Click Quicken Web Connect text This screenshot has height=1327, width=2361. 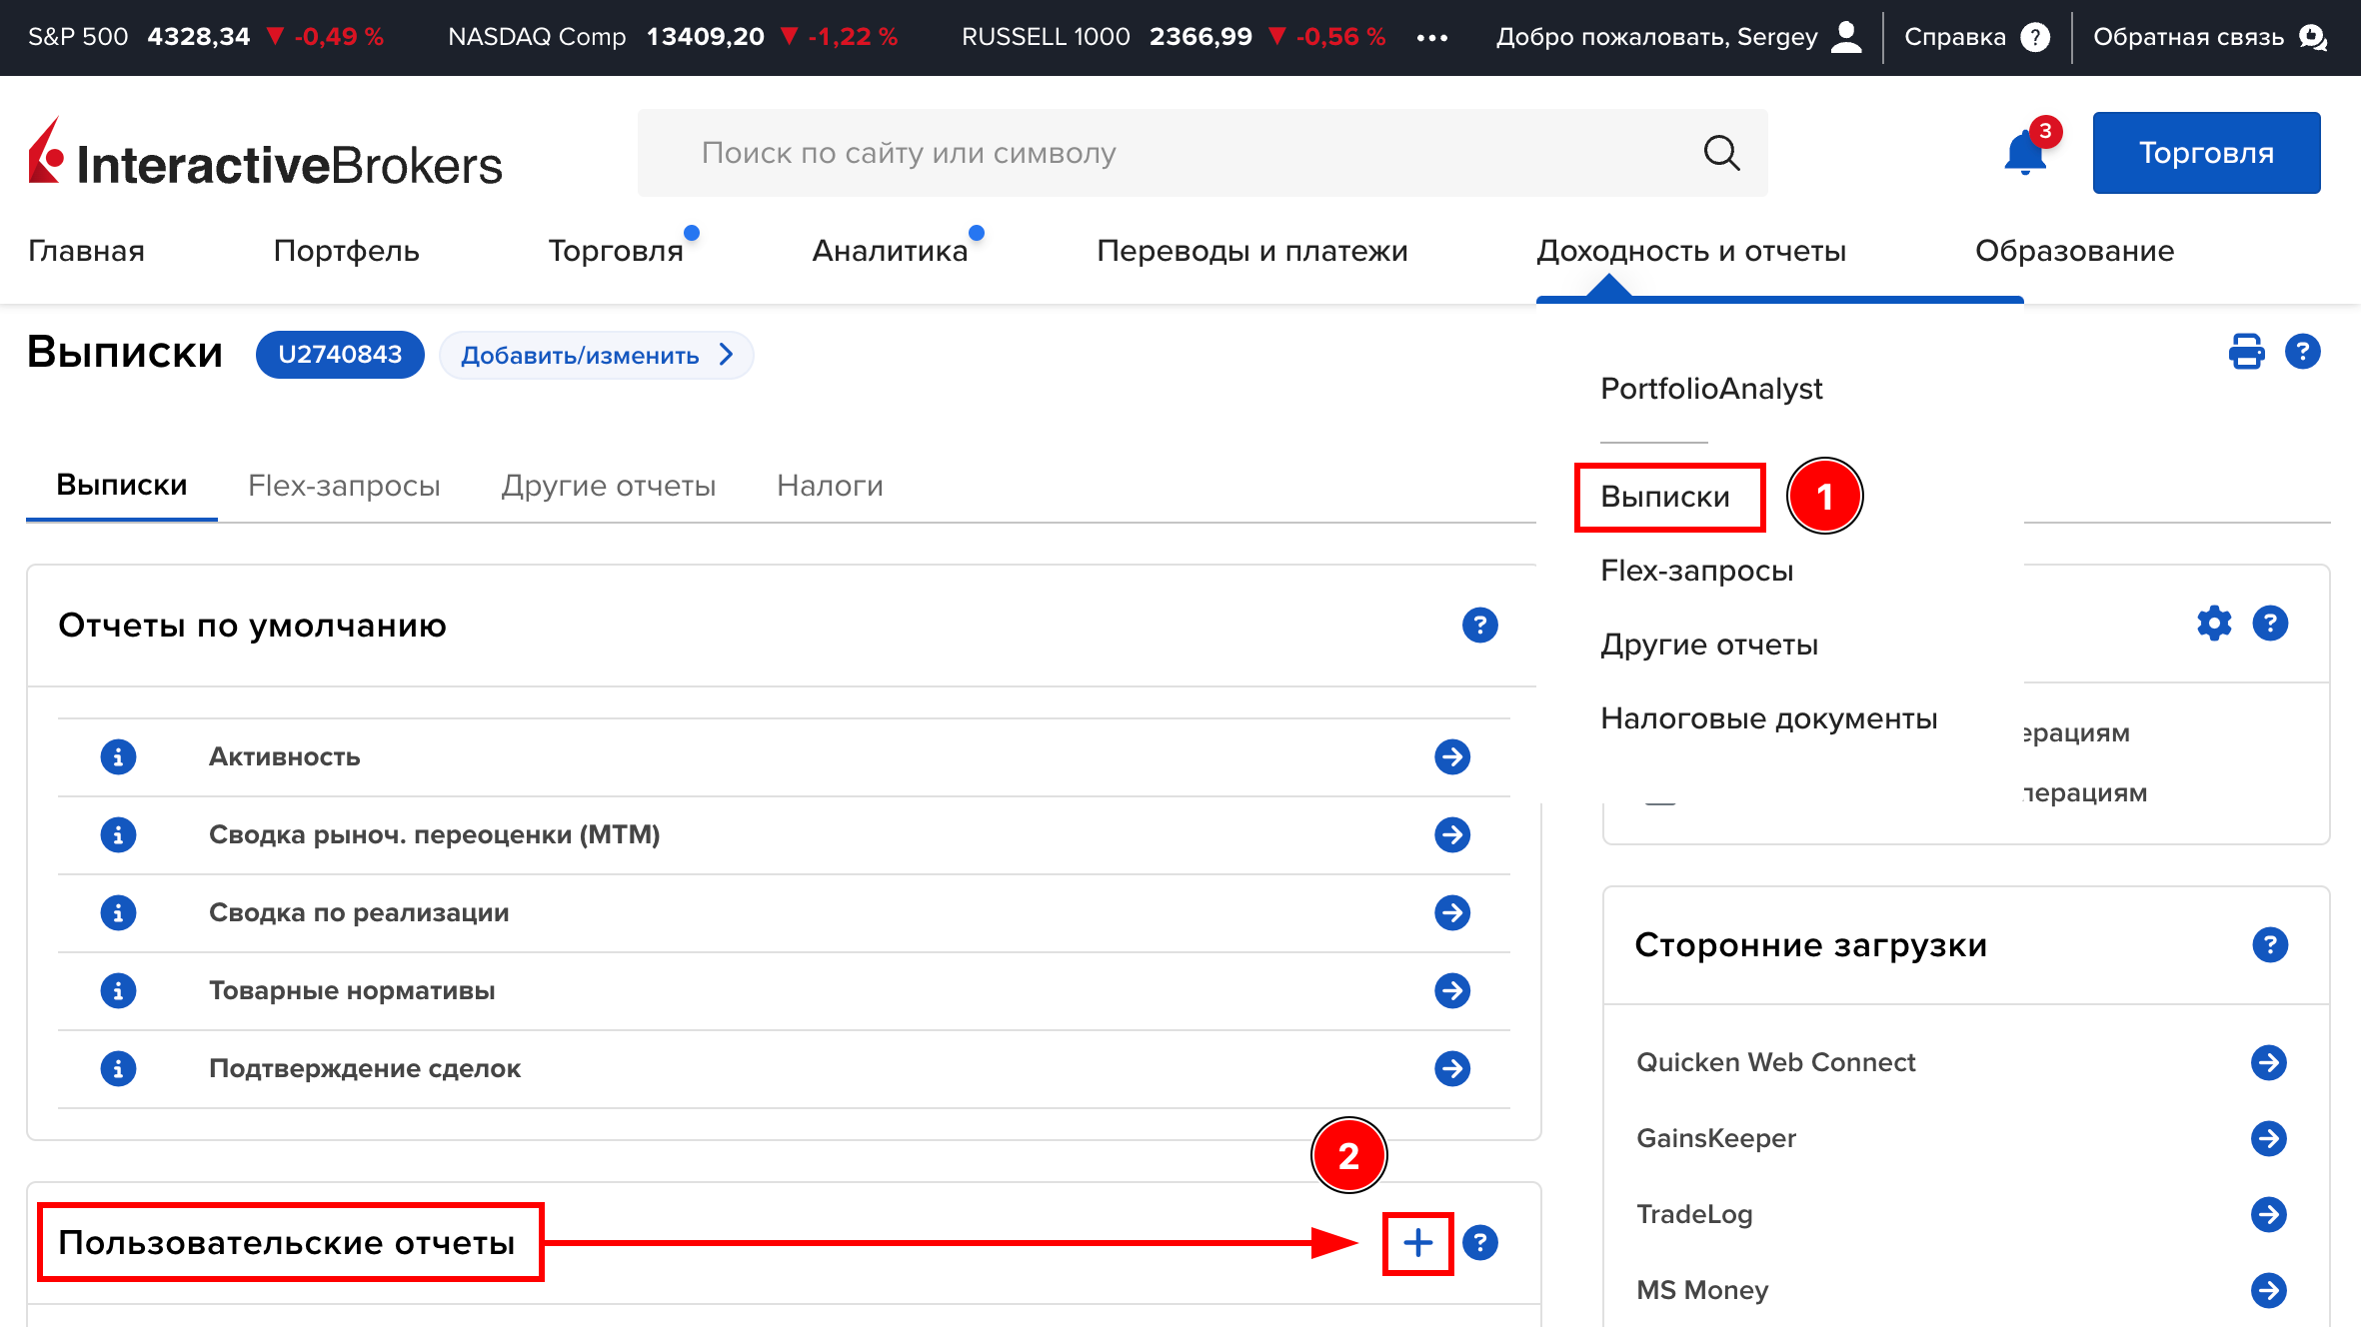[x=1775, y=1062]
